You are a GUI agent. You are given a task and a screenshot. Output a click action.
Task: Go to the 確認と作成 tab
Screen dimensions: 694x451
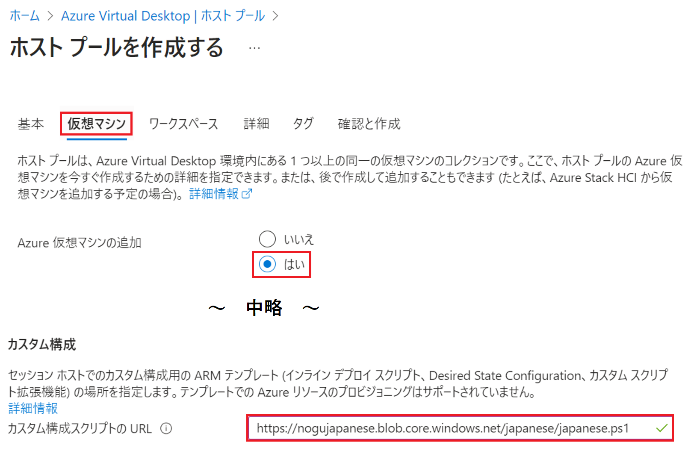pyautogui.click(x=369, y=124)
